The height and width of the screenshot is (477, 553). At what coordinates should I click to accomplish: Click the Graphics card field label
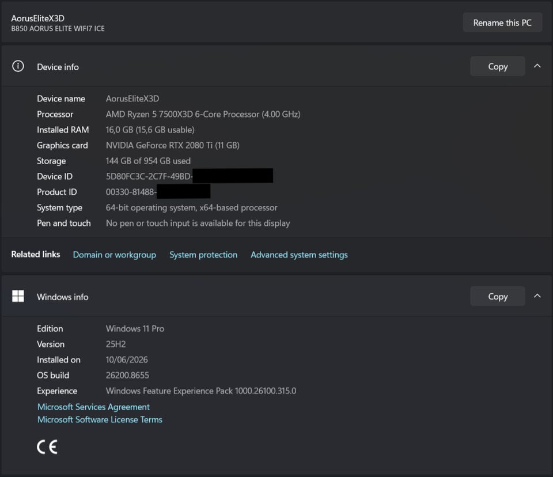pos(62,145)
